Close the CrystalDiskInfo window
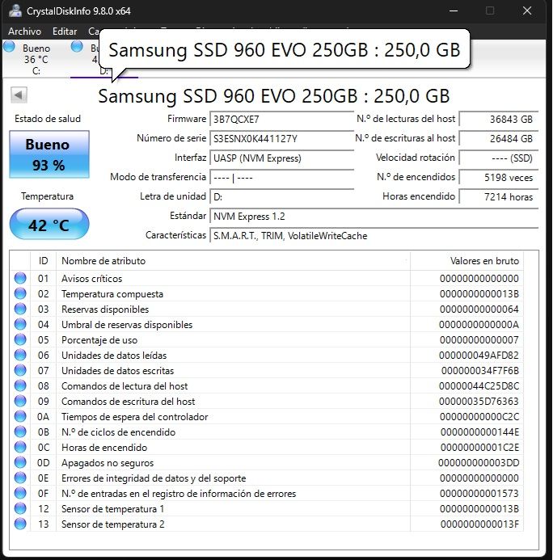Screen dimensions: 553x560 tap(527, 11)
